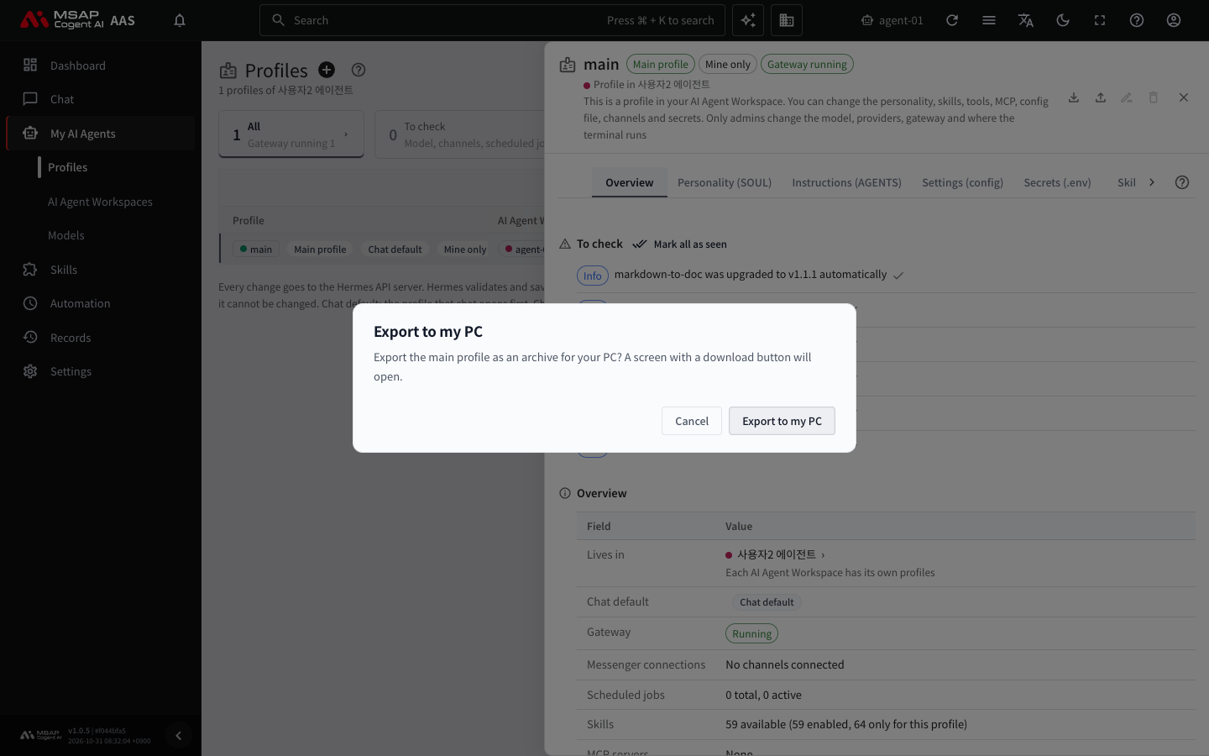Viewport: 1209px width, 756px height.
Task: Open help icon beside Profiles title
Action: point(359,70)
